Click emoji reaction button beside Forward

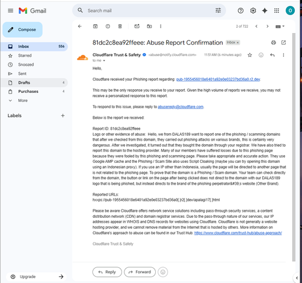coord(163,272)
